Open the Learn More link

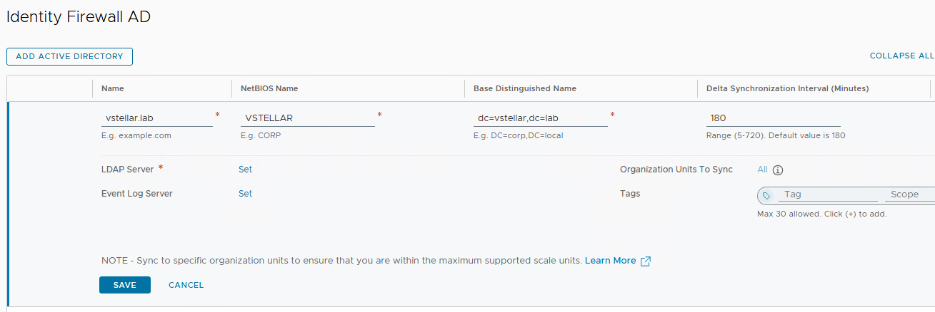610,261
